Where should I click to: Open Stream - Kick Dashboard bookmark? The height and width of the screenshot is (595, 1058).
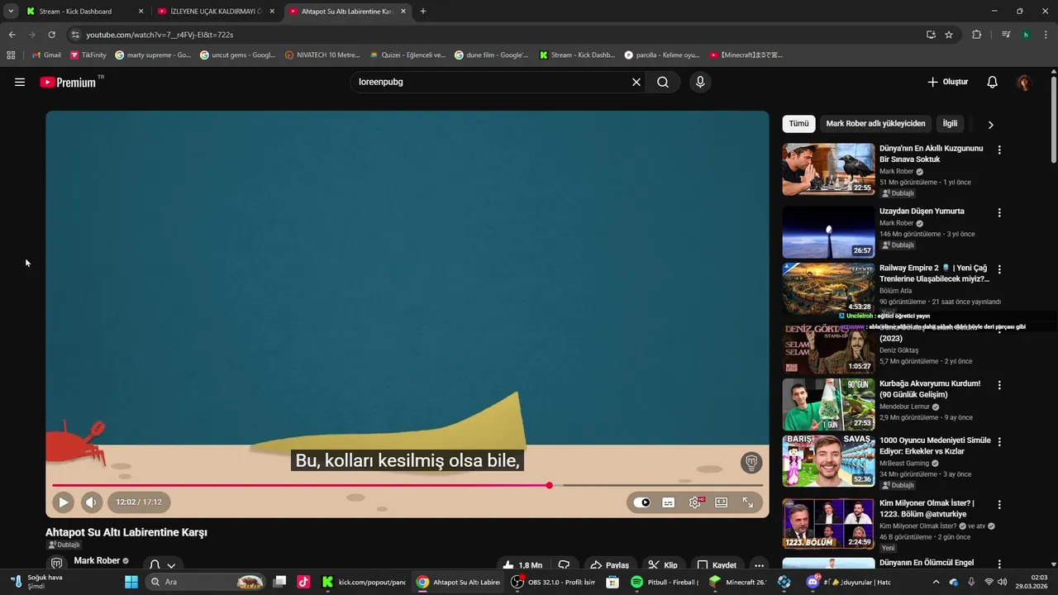pyautogui.click(x=578, y=55)
